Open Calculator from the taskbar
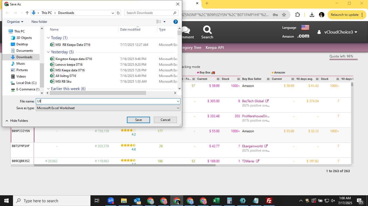This screenshot has width=368, height=206. pyautogui.click(x=230, y=201)
